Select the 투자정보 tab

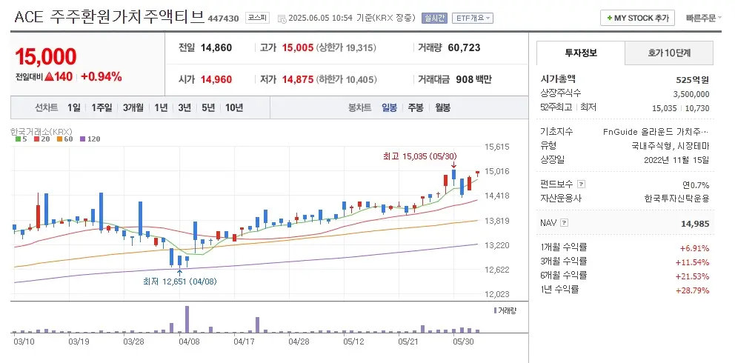point(580,53)
